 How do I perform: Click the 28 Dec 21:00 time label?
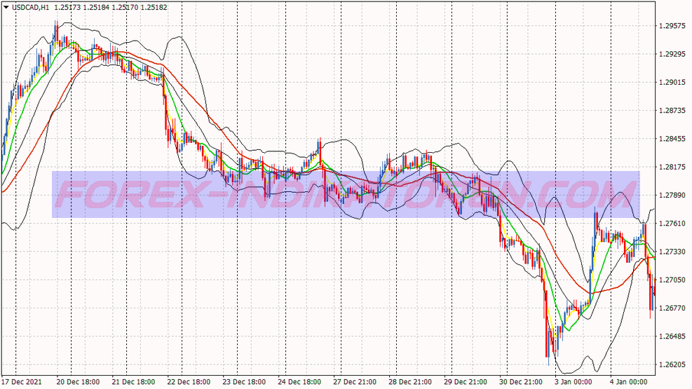click(x=410, y=381)
